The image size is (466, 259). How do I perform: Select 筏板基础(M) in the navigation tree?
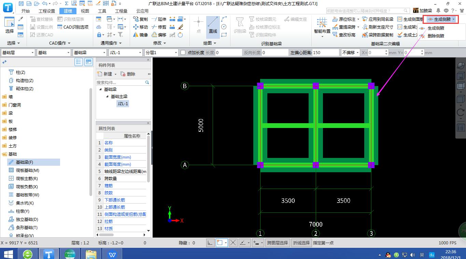(x=28, y=171)
